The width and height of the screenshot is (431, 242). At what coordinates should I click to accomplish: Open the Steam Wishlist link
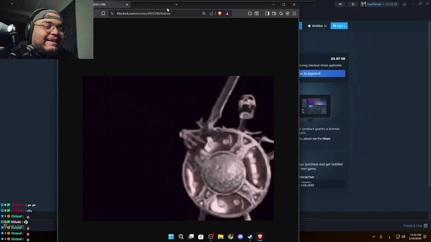tap(317, 26)
